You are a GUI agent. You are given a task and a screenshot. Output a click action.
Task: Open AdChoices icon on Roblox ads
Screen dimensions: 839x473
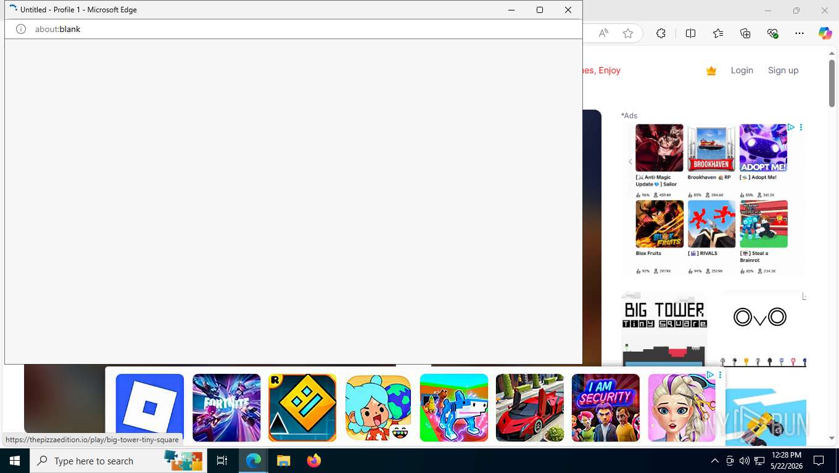click(x=791, y=127)
